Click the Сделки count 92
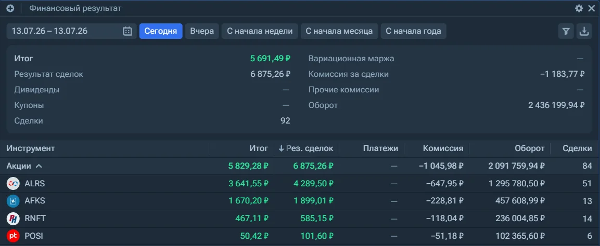Screen dimensions: 600x246 [x=285, y=121]
